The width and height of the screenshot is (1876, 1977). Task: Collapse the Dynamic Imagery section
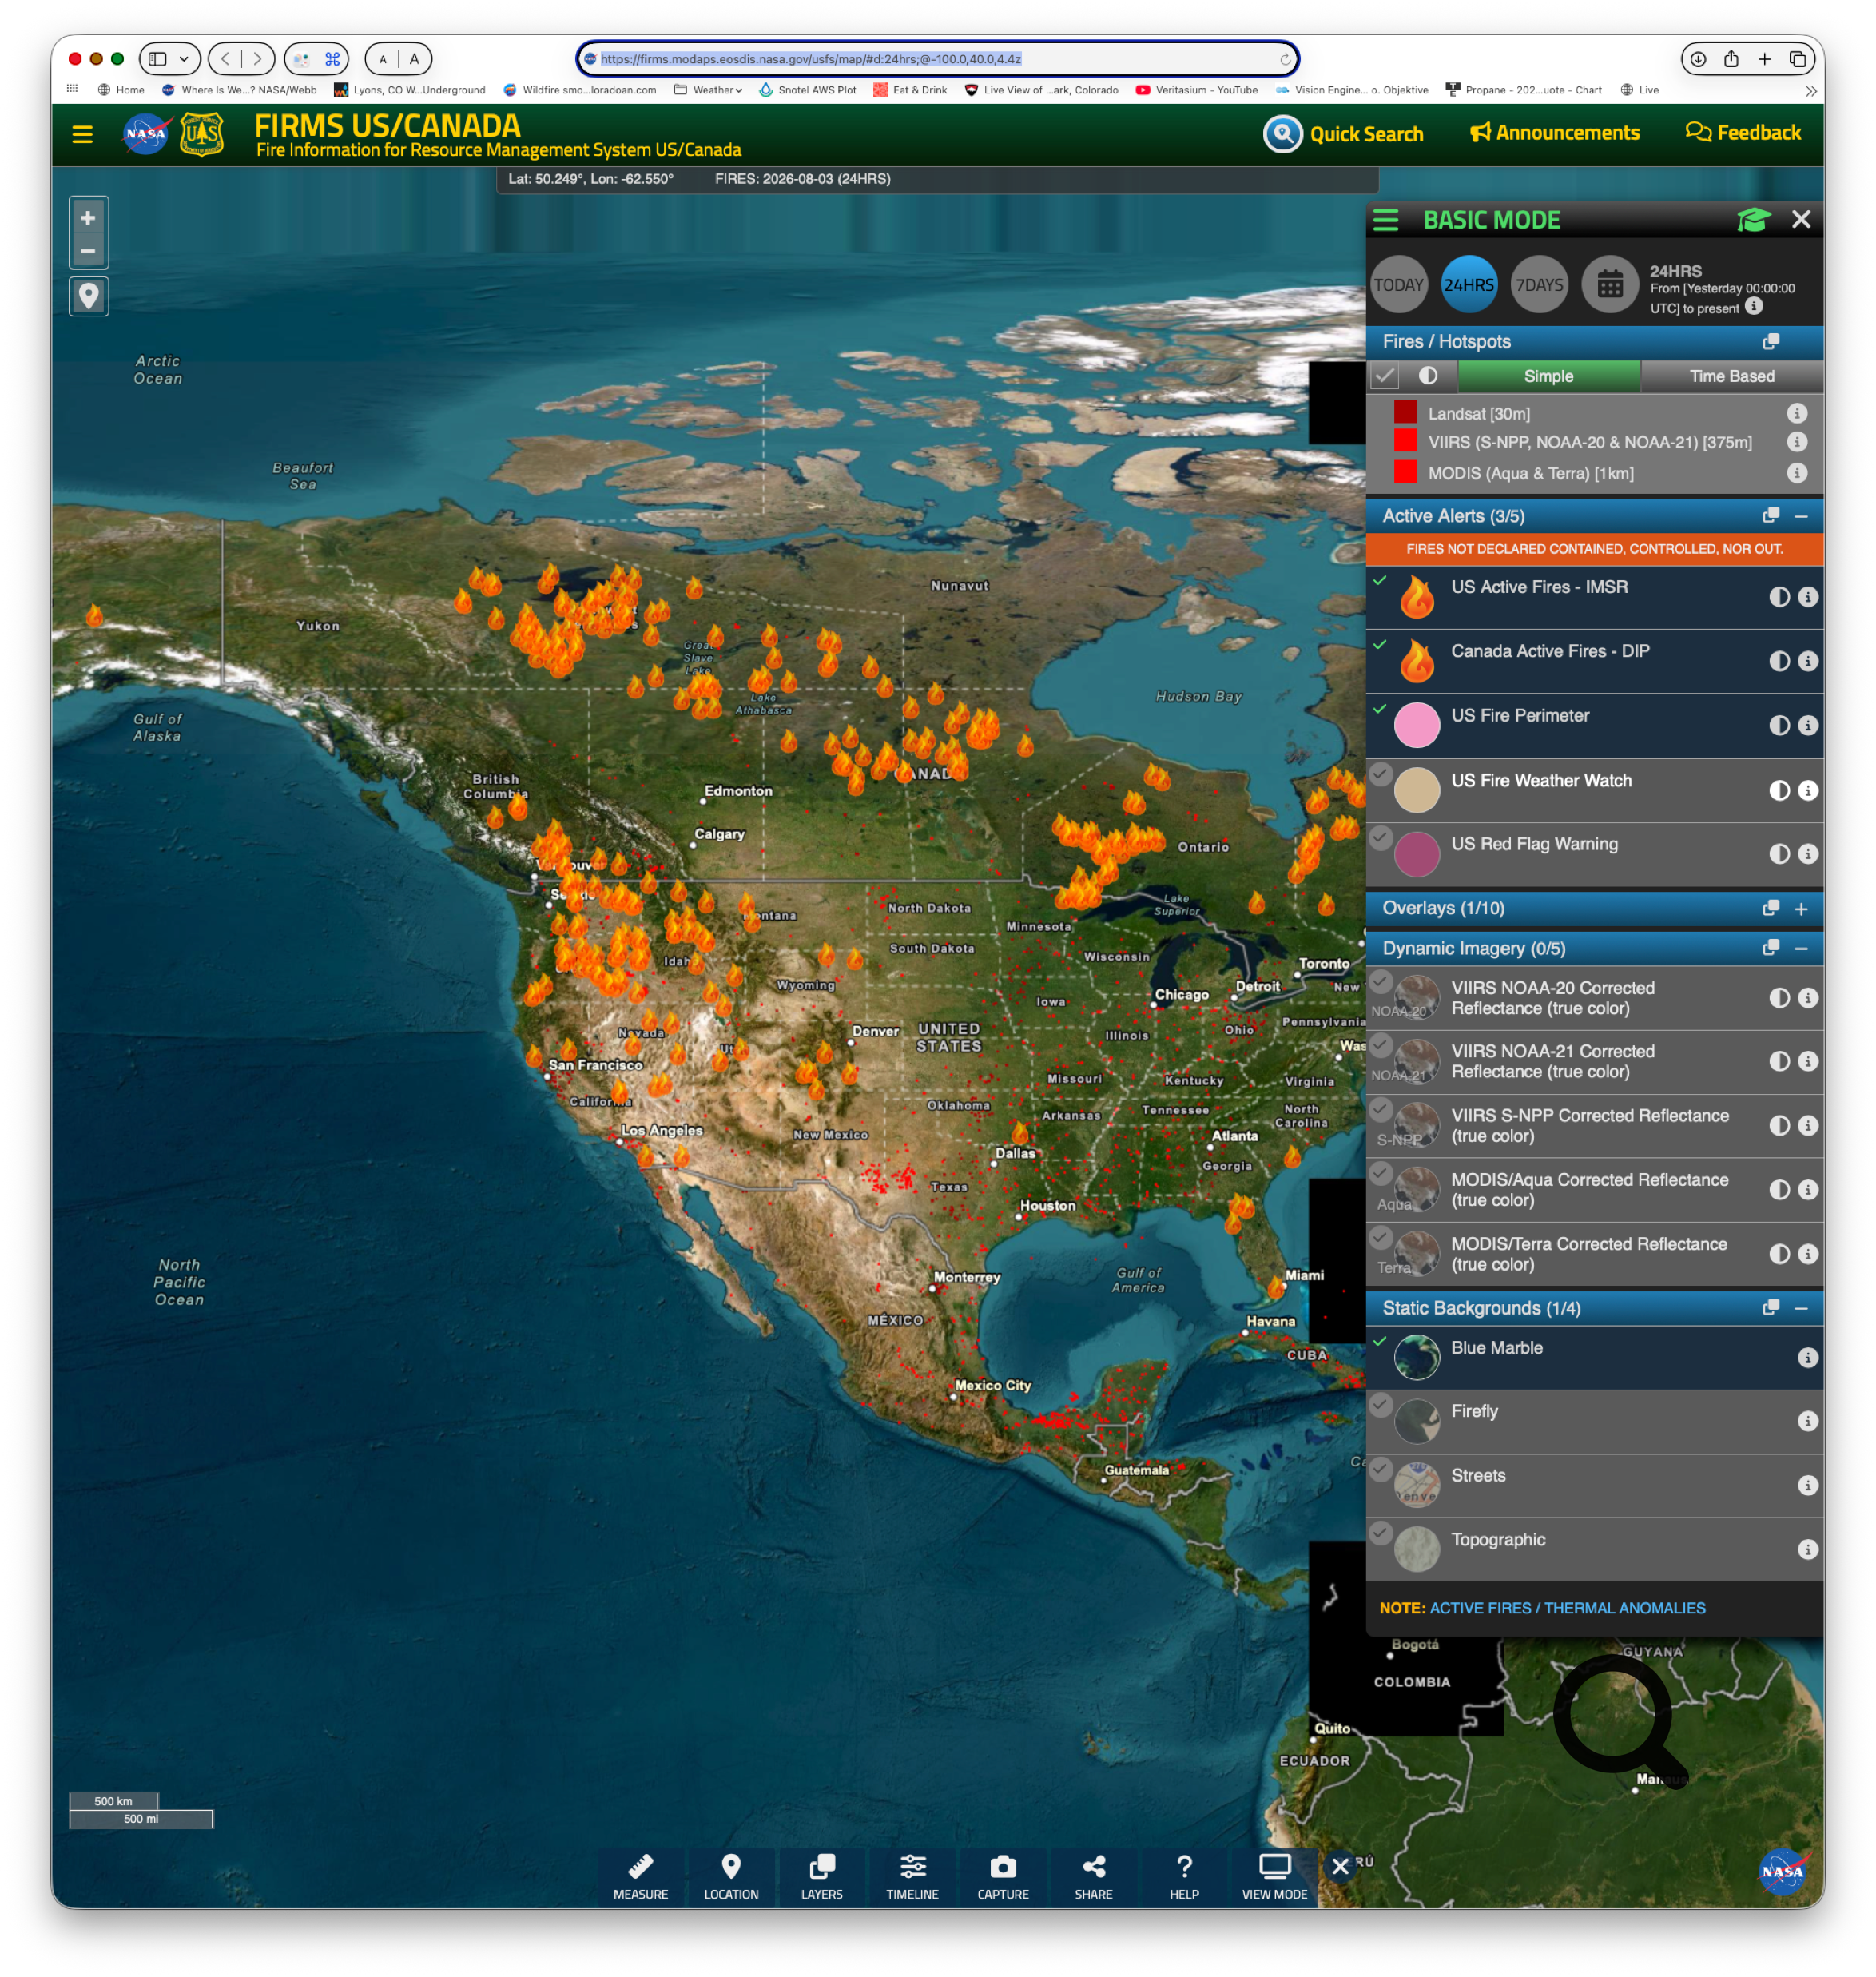coord(1801,948)
